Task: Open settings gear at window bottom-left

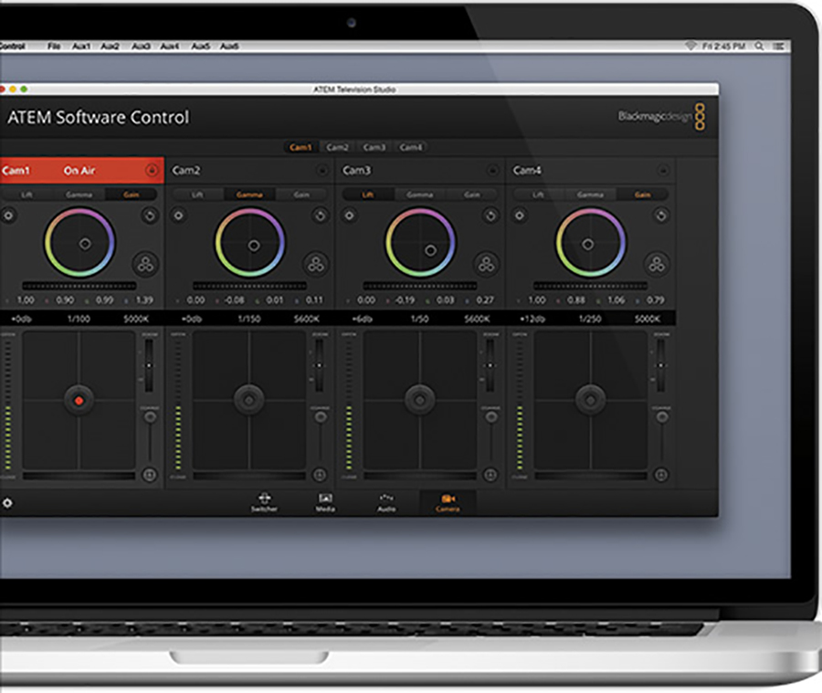Action: pyautogui.click(x=7, y=503)
